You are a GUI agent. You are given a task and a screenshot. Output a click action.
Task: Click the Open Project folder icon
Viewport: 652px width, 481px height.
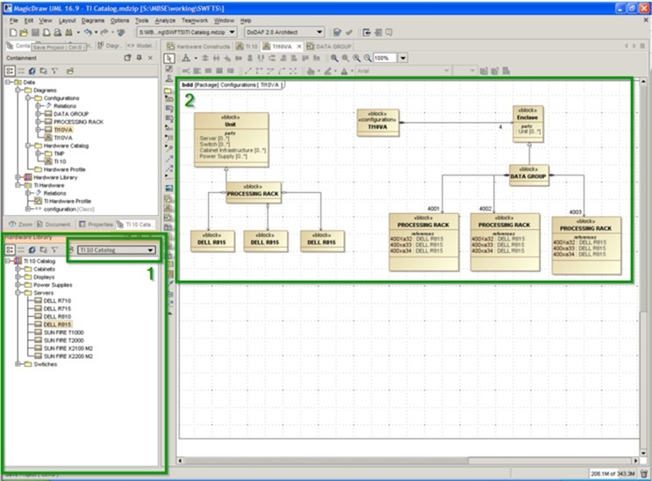click(24, 32)
